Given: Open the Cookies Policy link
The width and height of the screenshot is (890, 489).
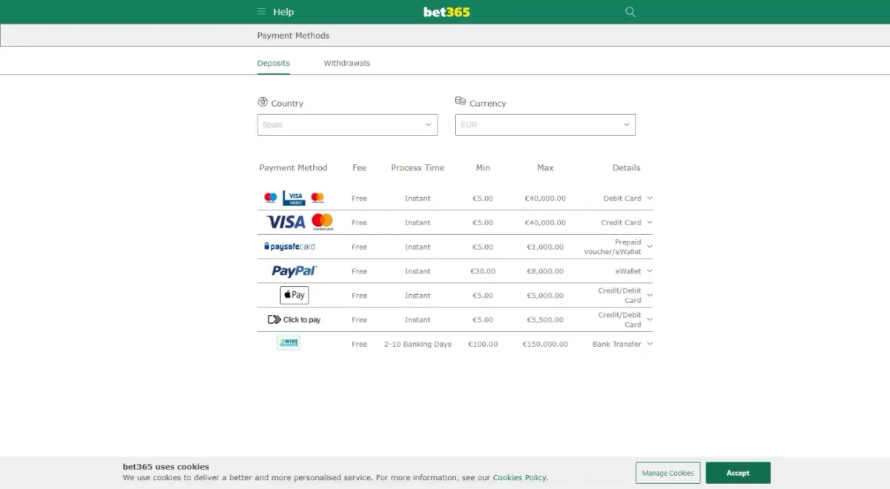Looking at the screenshot, I should click(519, 478).
